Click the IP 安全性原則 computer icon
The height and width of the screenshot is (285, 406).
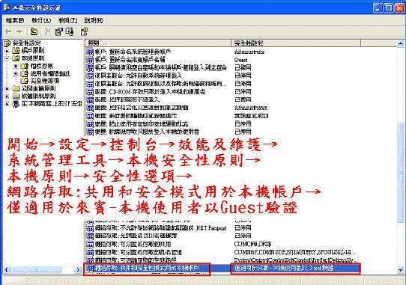tap(16, 104)
